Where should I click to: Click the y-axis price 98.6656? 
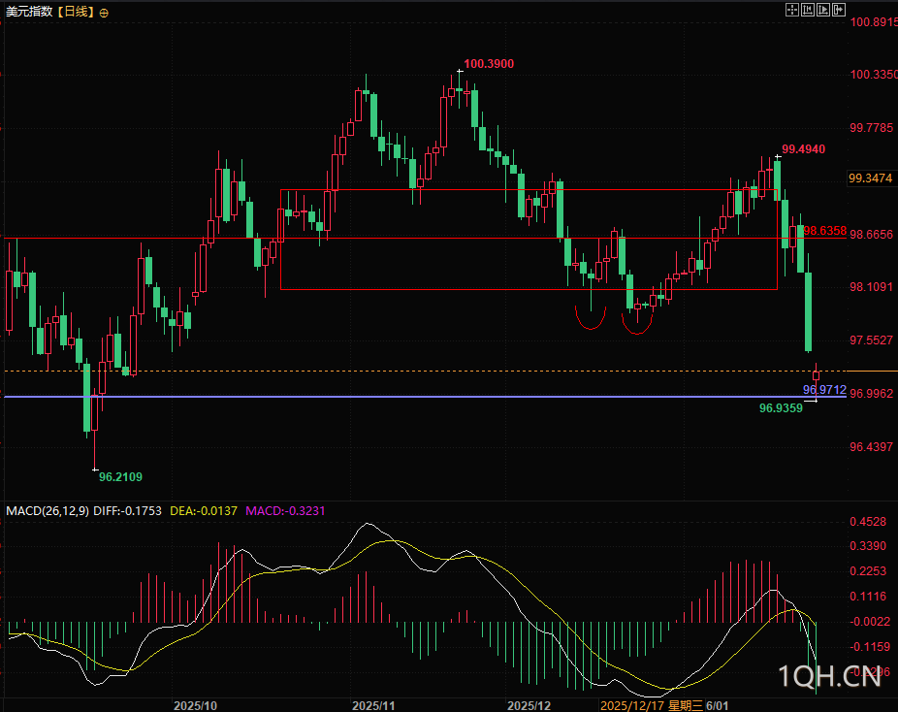[871, 235]
